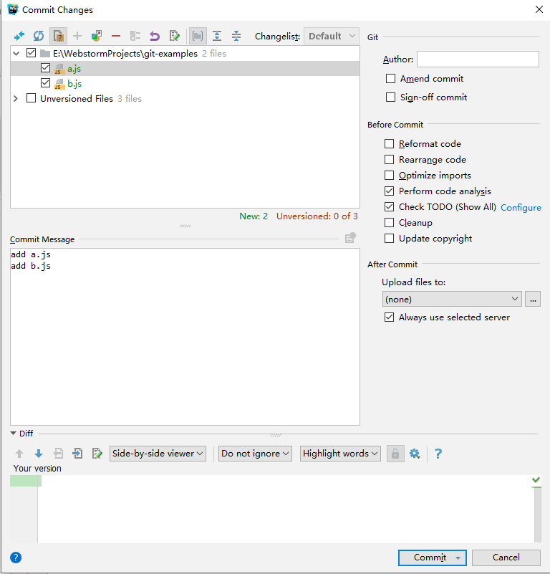This screenshot has height=574, width=550.
Task: Enable the Amend commit checkbox
Action: pyautogui.click(x=390, y=79)
